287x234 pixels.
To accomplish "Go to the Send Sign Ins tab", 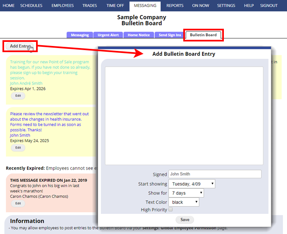I will [169, 35].
